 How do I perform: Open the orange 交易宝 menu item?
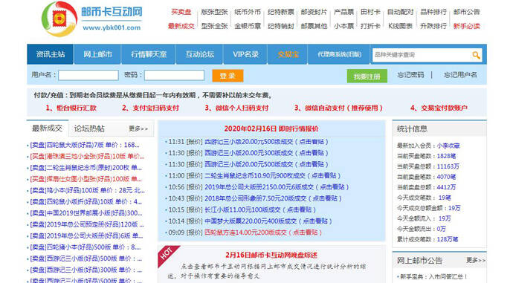point(288,54)
